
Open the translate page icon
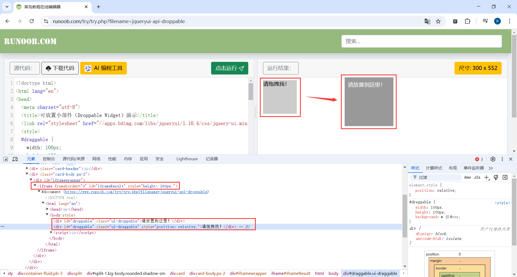pos(427,21)
